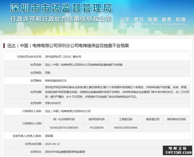Click the 处罚结果 label
The width and height of the screenshot is (194, 157).
pyautogui.click(x=36, y=103)
